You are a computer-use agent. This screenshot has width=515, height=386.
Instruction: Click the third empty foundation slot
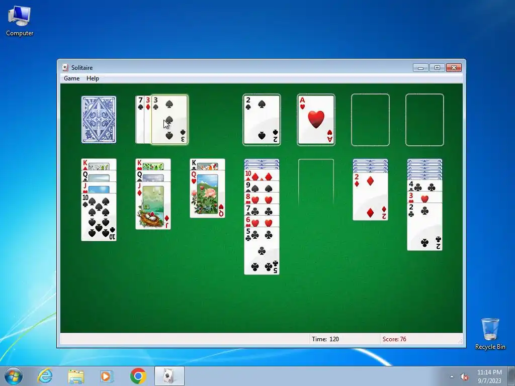(370, 120)
